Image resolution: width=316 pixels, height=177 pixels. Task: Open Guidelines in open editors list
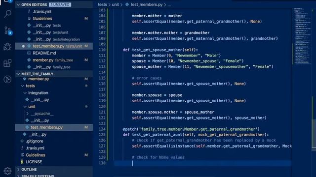54,19
